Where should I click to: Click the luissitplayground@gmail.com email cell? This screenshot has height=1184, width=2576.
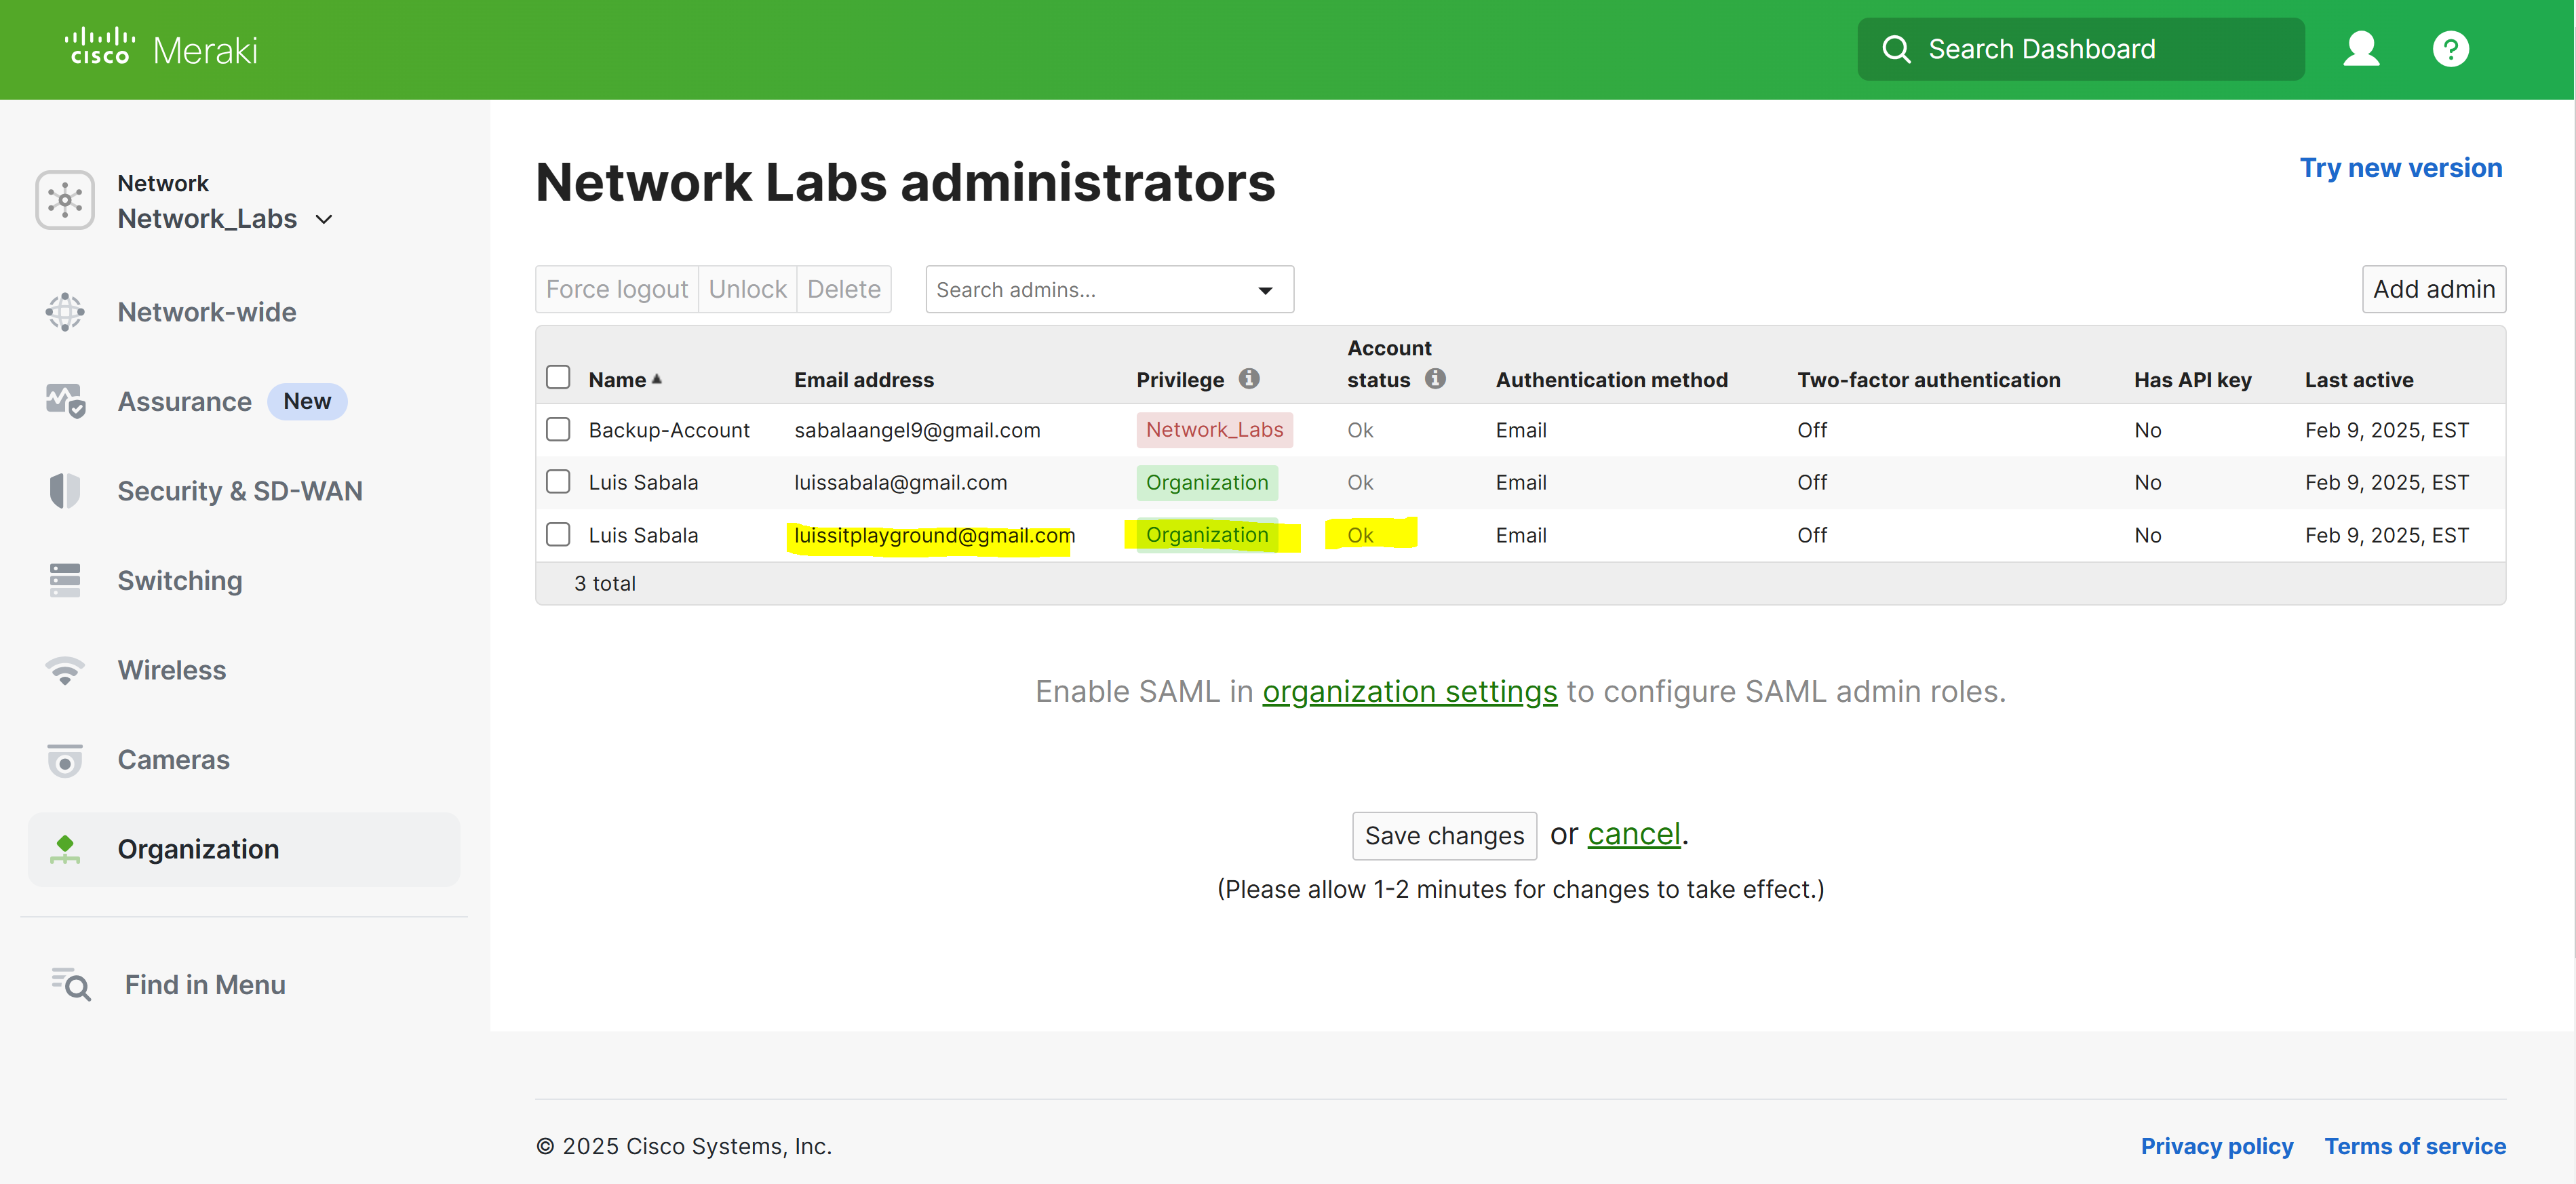tap(934, 535)
